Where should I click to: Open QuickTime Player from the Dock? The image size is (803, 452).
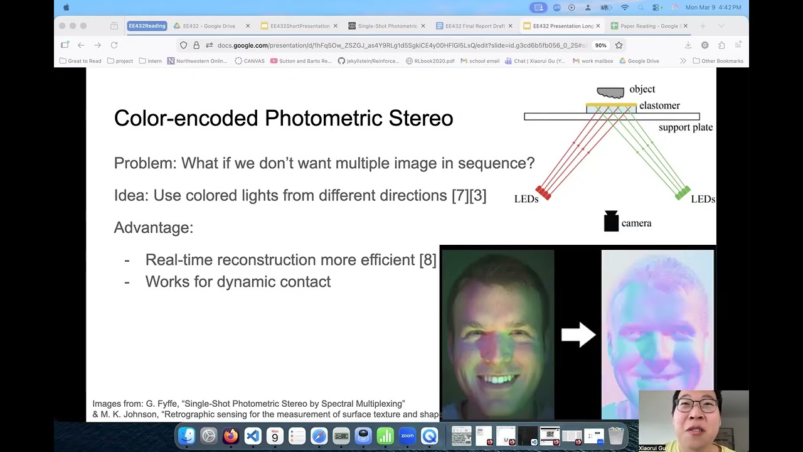click(x=429, y=436)
